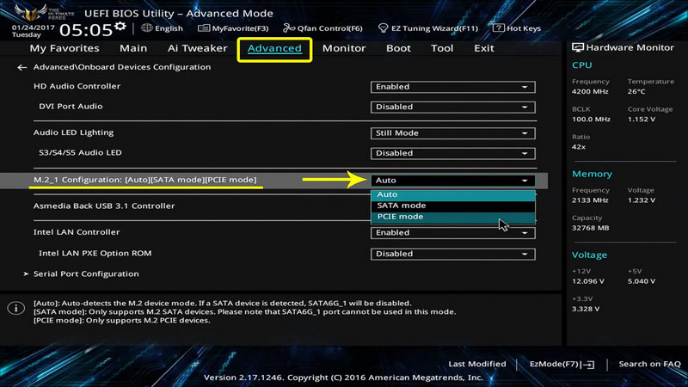Image resolution: width=688 pixels, height=387 pixels.
Task: Click the gear icon next to clock
Action: coord(120,27)
